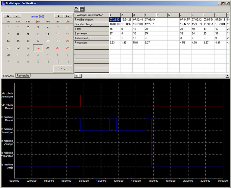The height and width of the screenshot is (188, 231).
Task: Select February 24 in the calendar
Action: click(x=38, y=48)
